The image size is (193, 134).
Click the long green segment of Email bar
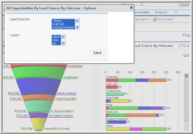tap(123, 108)
